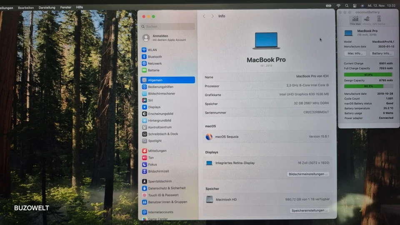
Task: Open the Bearbeiten menu
Action: (26, 7)
